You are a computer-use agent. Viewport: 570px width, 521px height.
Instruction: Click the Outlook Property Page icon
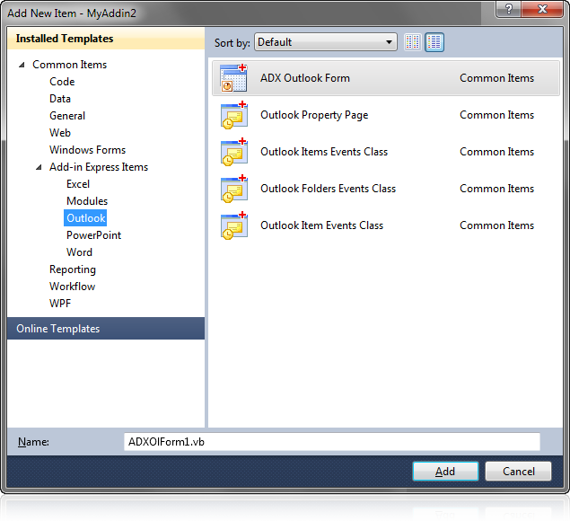click(x=234, y=115)
